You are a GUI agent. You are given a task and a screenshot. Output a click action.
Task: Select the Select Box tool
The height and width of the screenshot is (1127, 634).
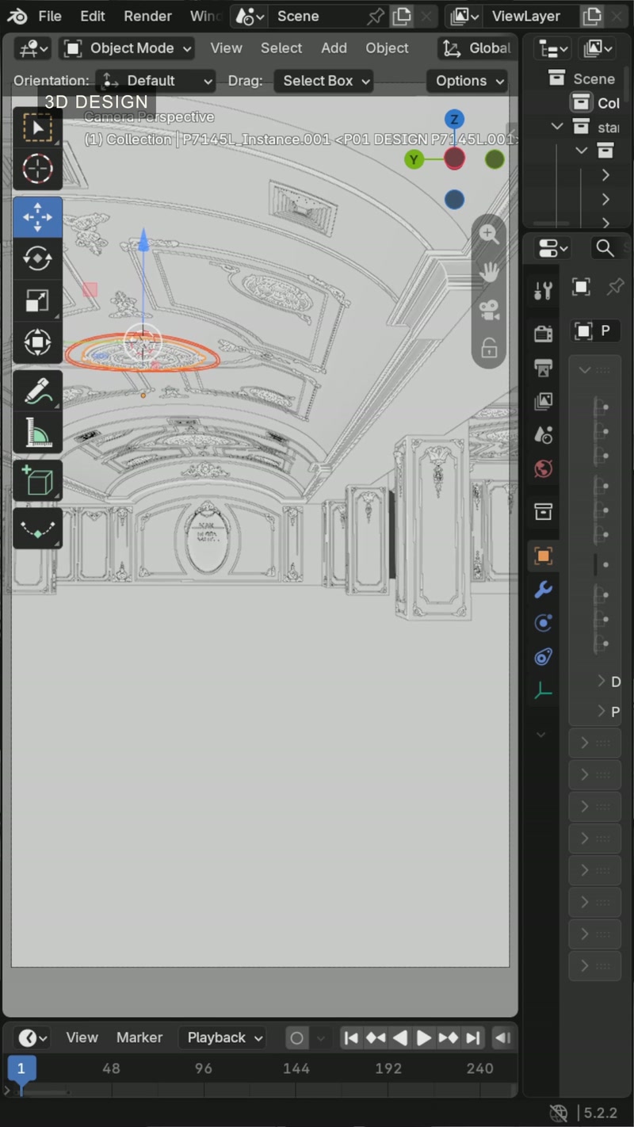pos(37,128)
